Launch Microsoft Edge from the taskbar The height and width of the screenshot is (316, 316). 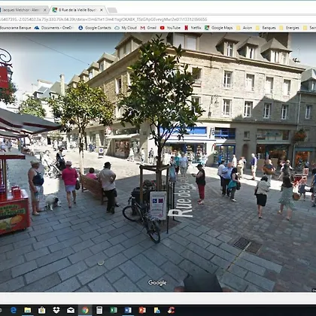click(x=14, y=310)
